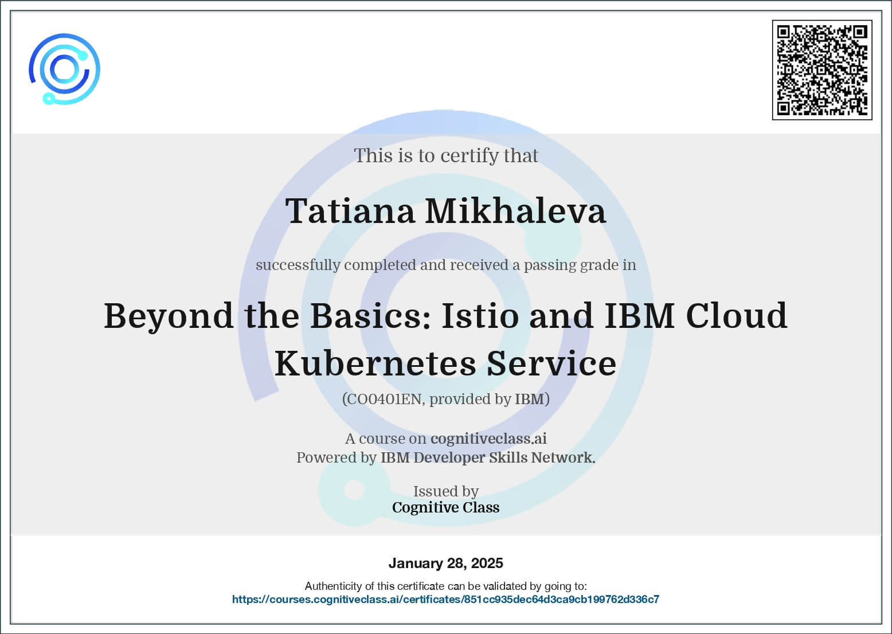Viewport: 892px width, 634px height.
Task: Click the issuer name 'Cognitive Class'
Action: 445,507
